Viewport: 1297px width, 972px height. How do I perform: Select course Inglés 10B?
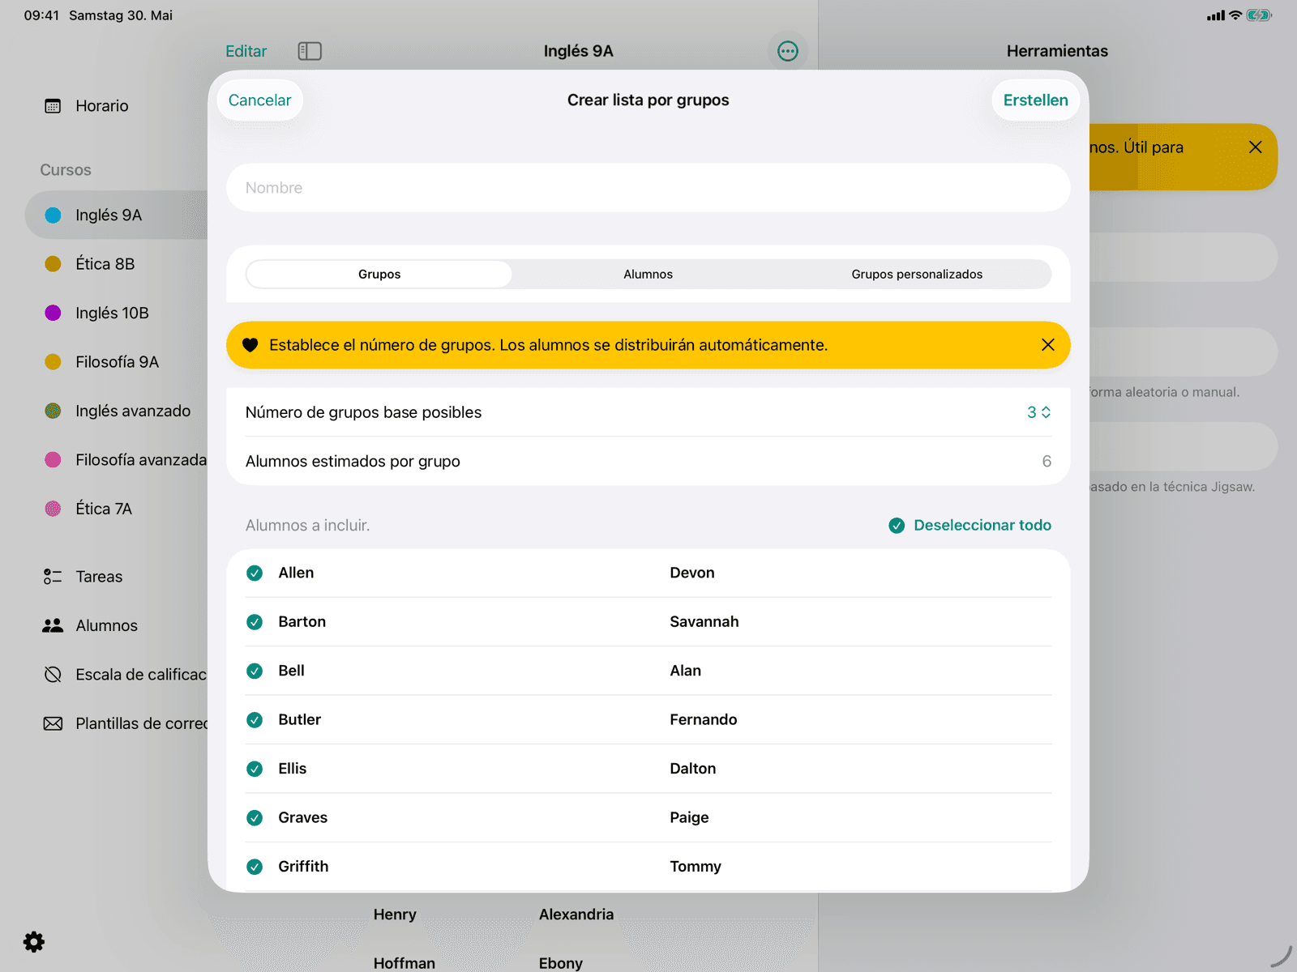116,313
